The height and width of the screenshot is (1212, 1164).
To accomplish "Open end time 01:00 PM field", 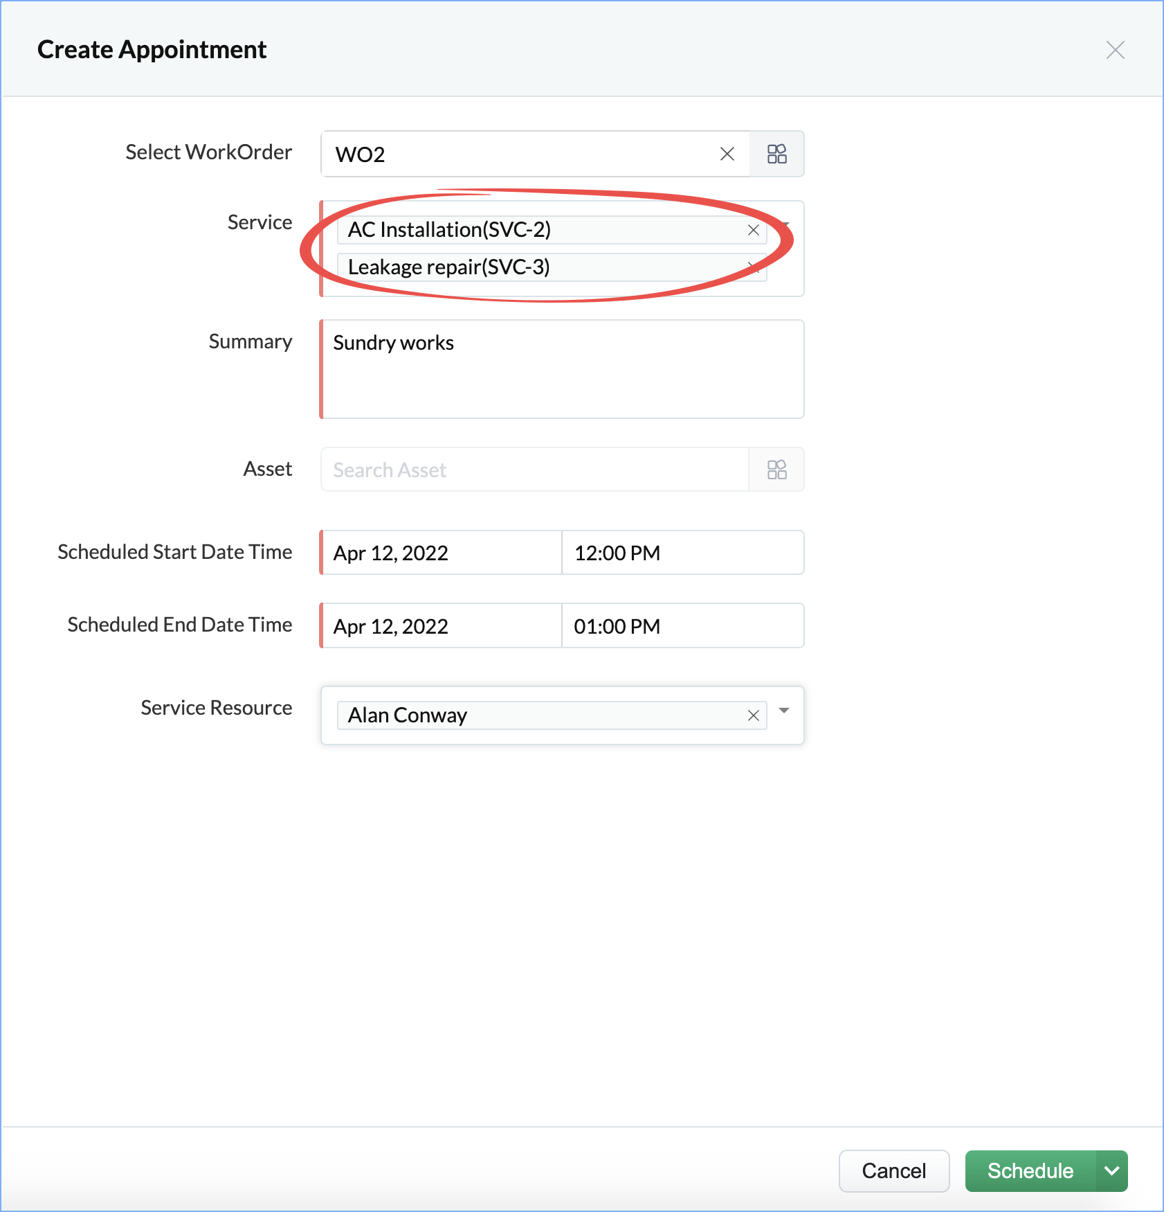I will click(682, 626).
